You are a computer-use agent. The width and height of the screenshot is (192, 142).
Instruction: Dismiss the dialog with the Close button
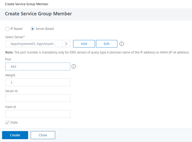(43, 135)
